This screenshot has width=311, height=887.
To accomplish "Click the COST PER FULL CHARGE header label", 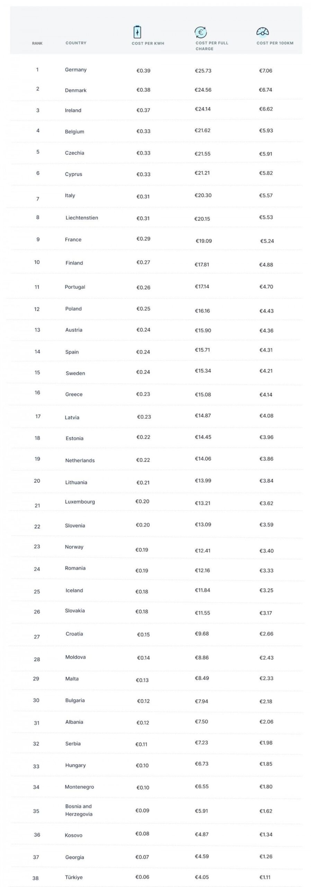I will pos(212,46).
